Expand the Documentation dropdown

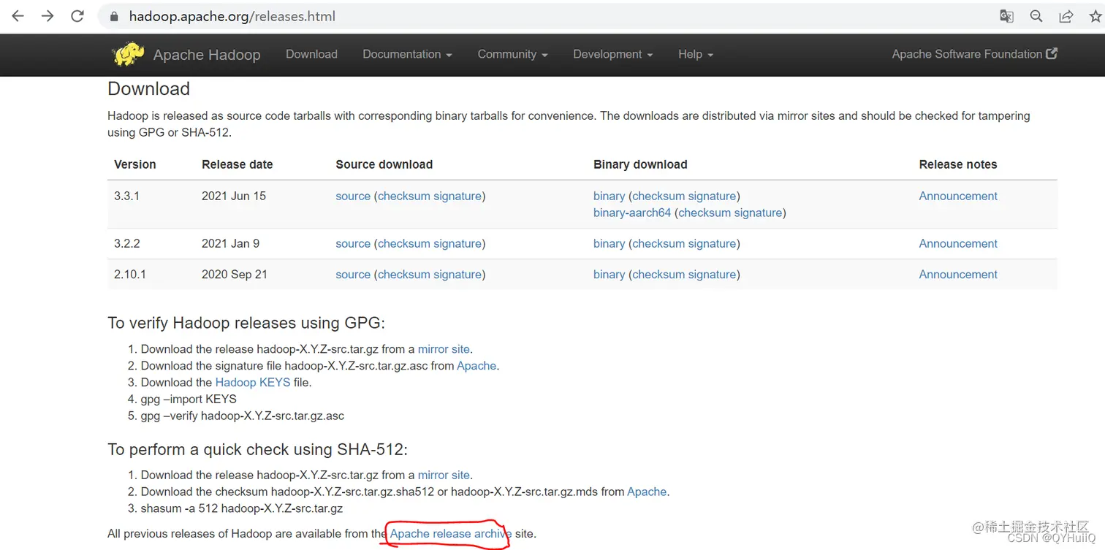pos(407,54)
